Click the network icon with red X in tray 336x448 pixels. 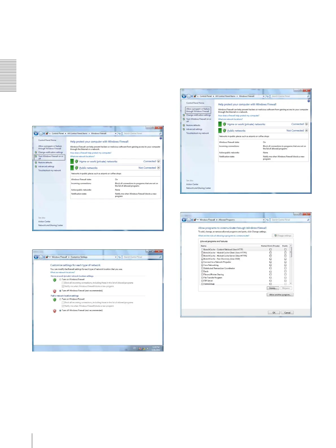coord(140,348)
